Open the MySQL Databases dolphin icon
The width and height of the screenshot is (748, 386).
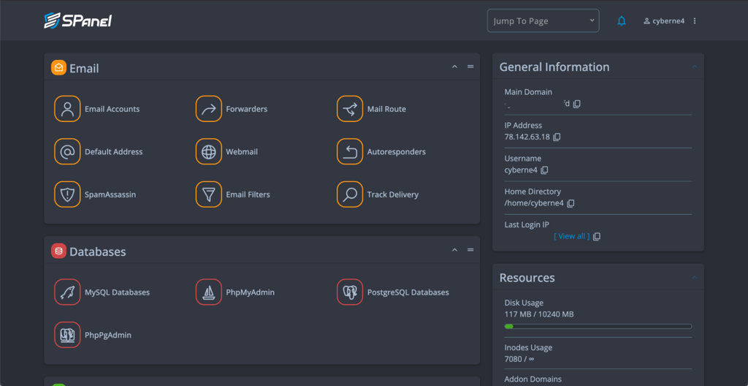(67, 292)
